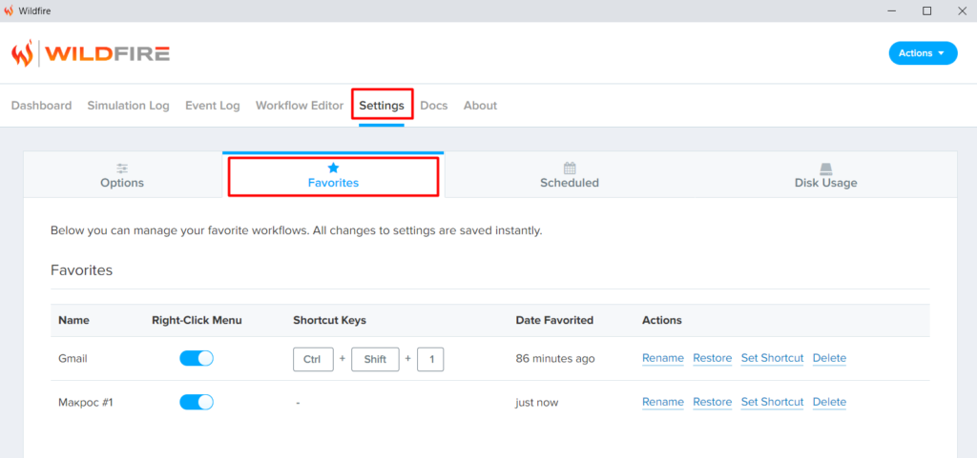Maximize the Wildfire window

point(926,10)
